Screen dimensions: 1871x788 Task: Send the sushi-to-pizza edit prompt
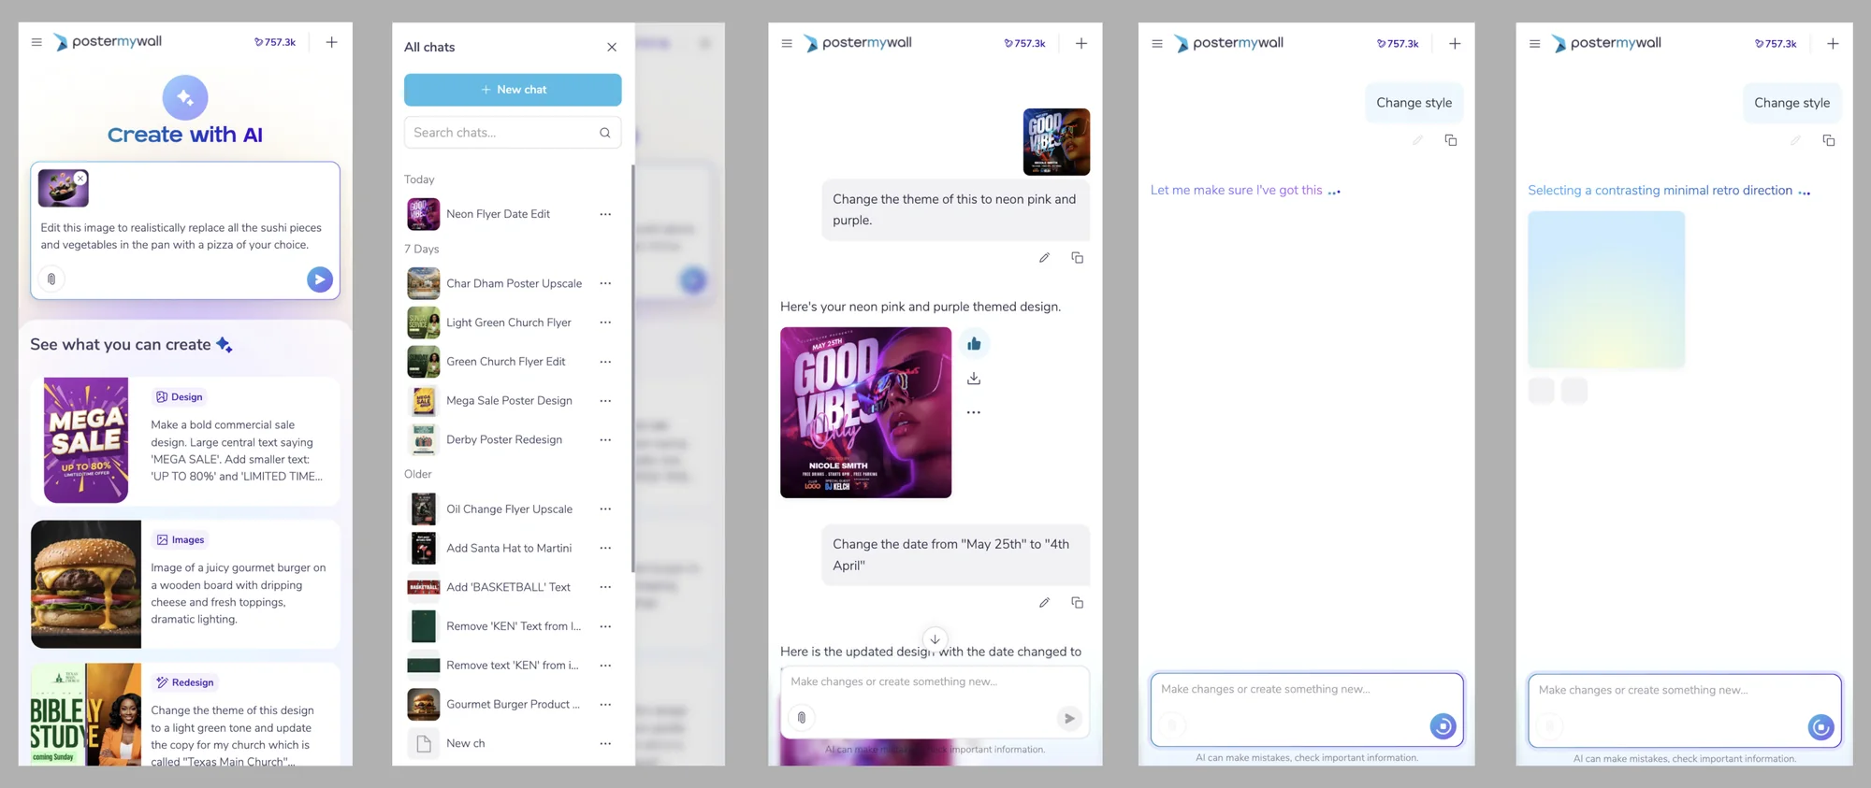point(320,279)
